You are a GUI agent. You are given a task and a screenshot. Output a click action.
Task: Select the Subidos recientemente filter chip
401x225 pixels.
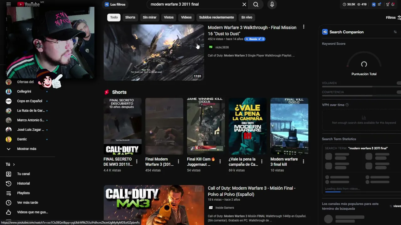216,17
